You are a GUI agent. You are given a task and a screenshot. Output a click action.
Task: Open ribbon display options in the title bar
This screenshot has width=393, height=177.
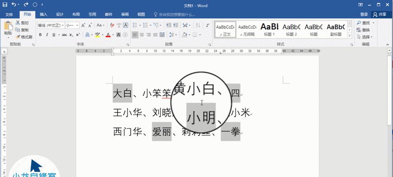[361, 4]
